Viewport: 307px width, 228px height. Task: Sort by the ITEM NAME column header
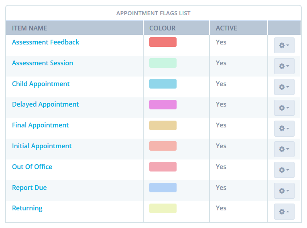click(x=29, y=28)
